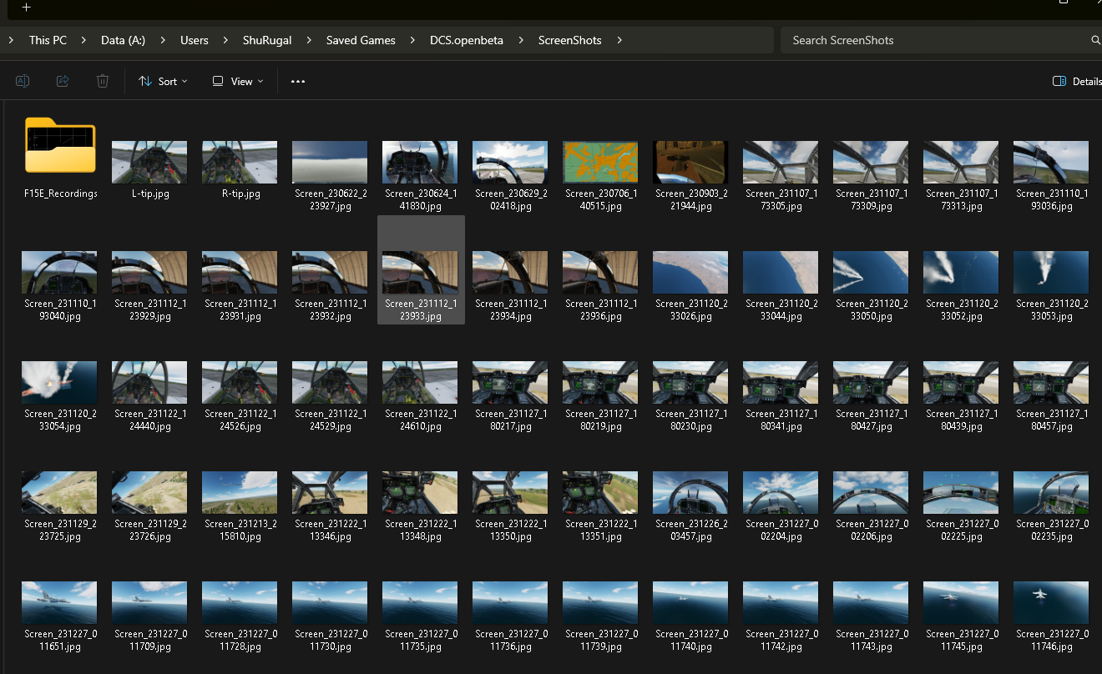Open the View dropdown
The height and width of the screenshot is (674, 1102).
click(x=238, y=81)
